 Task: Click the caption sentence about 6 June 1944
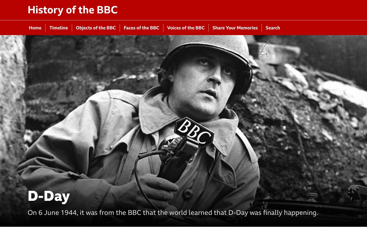173,213
